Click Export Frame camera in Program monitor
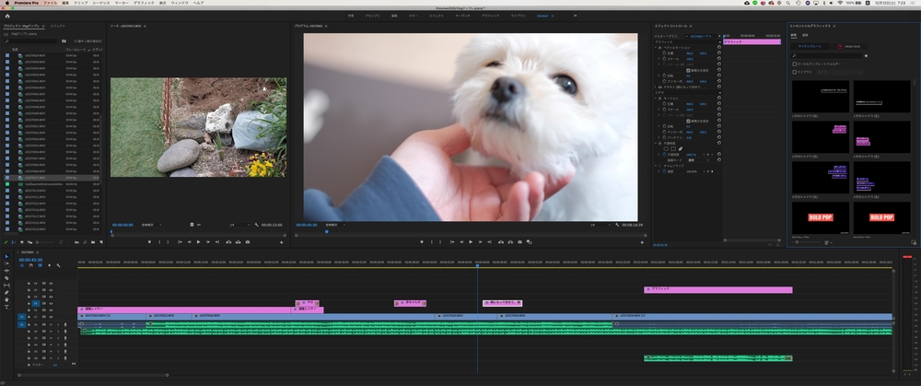The image size is (921, 386). 519,242
